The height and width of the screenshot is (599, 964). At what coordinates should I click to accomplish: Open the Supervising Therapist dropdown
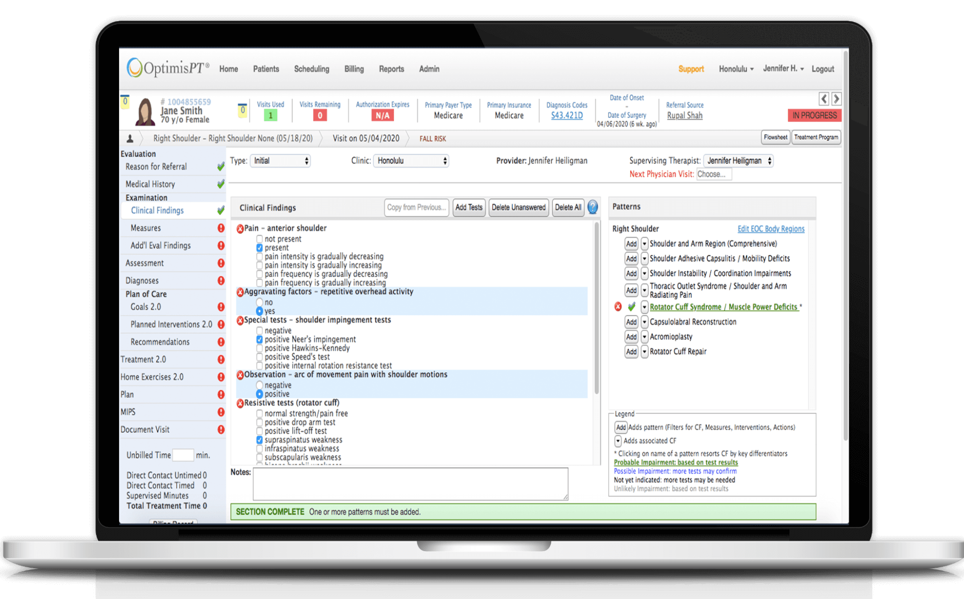(x=738, y=161)
